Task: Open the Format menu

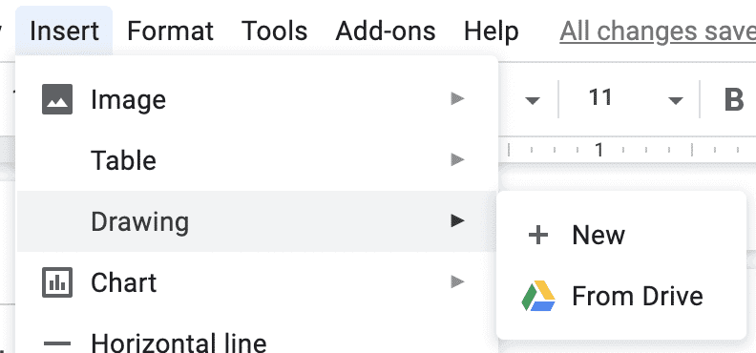Action: coord(170,31)
